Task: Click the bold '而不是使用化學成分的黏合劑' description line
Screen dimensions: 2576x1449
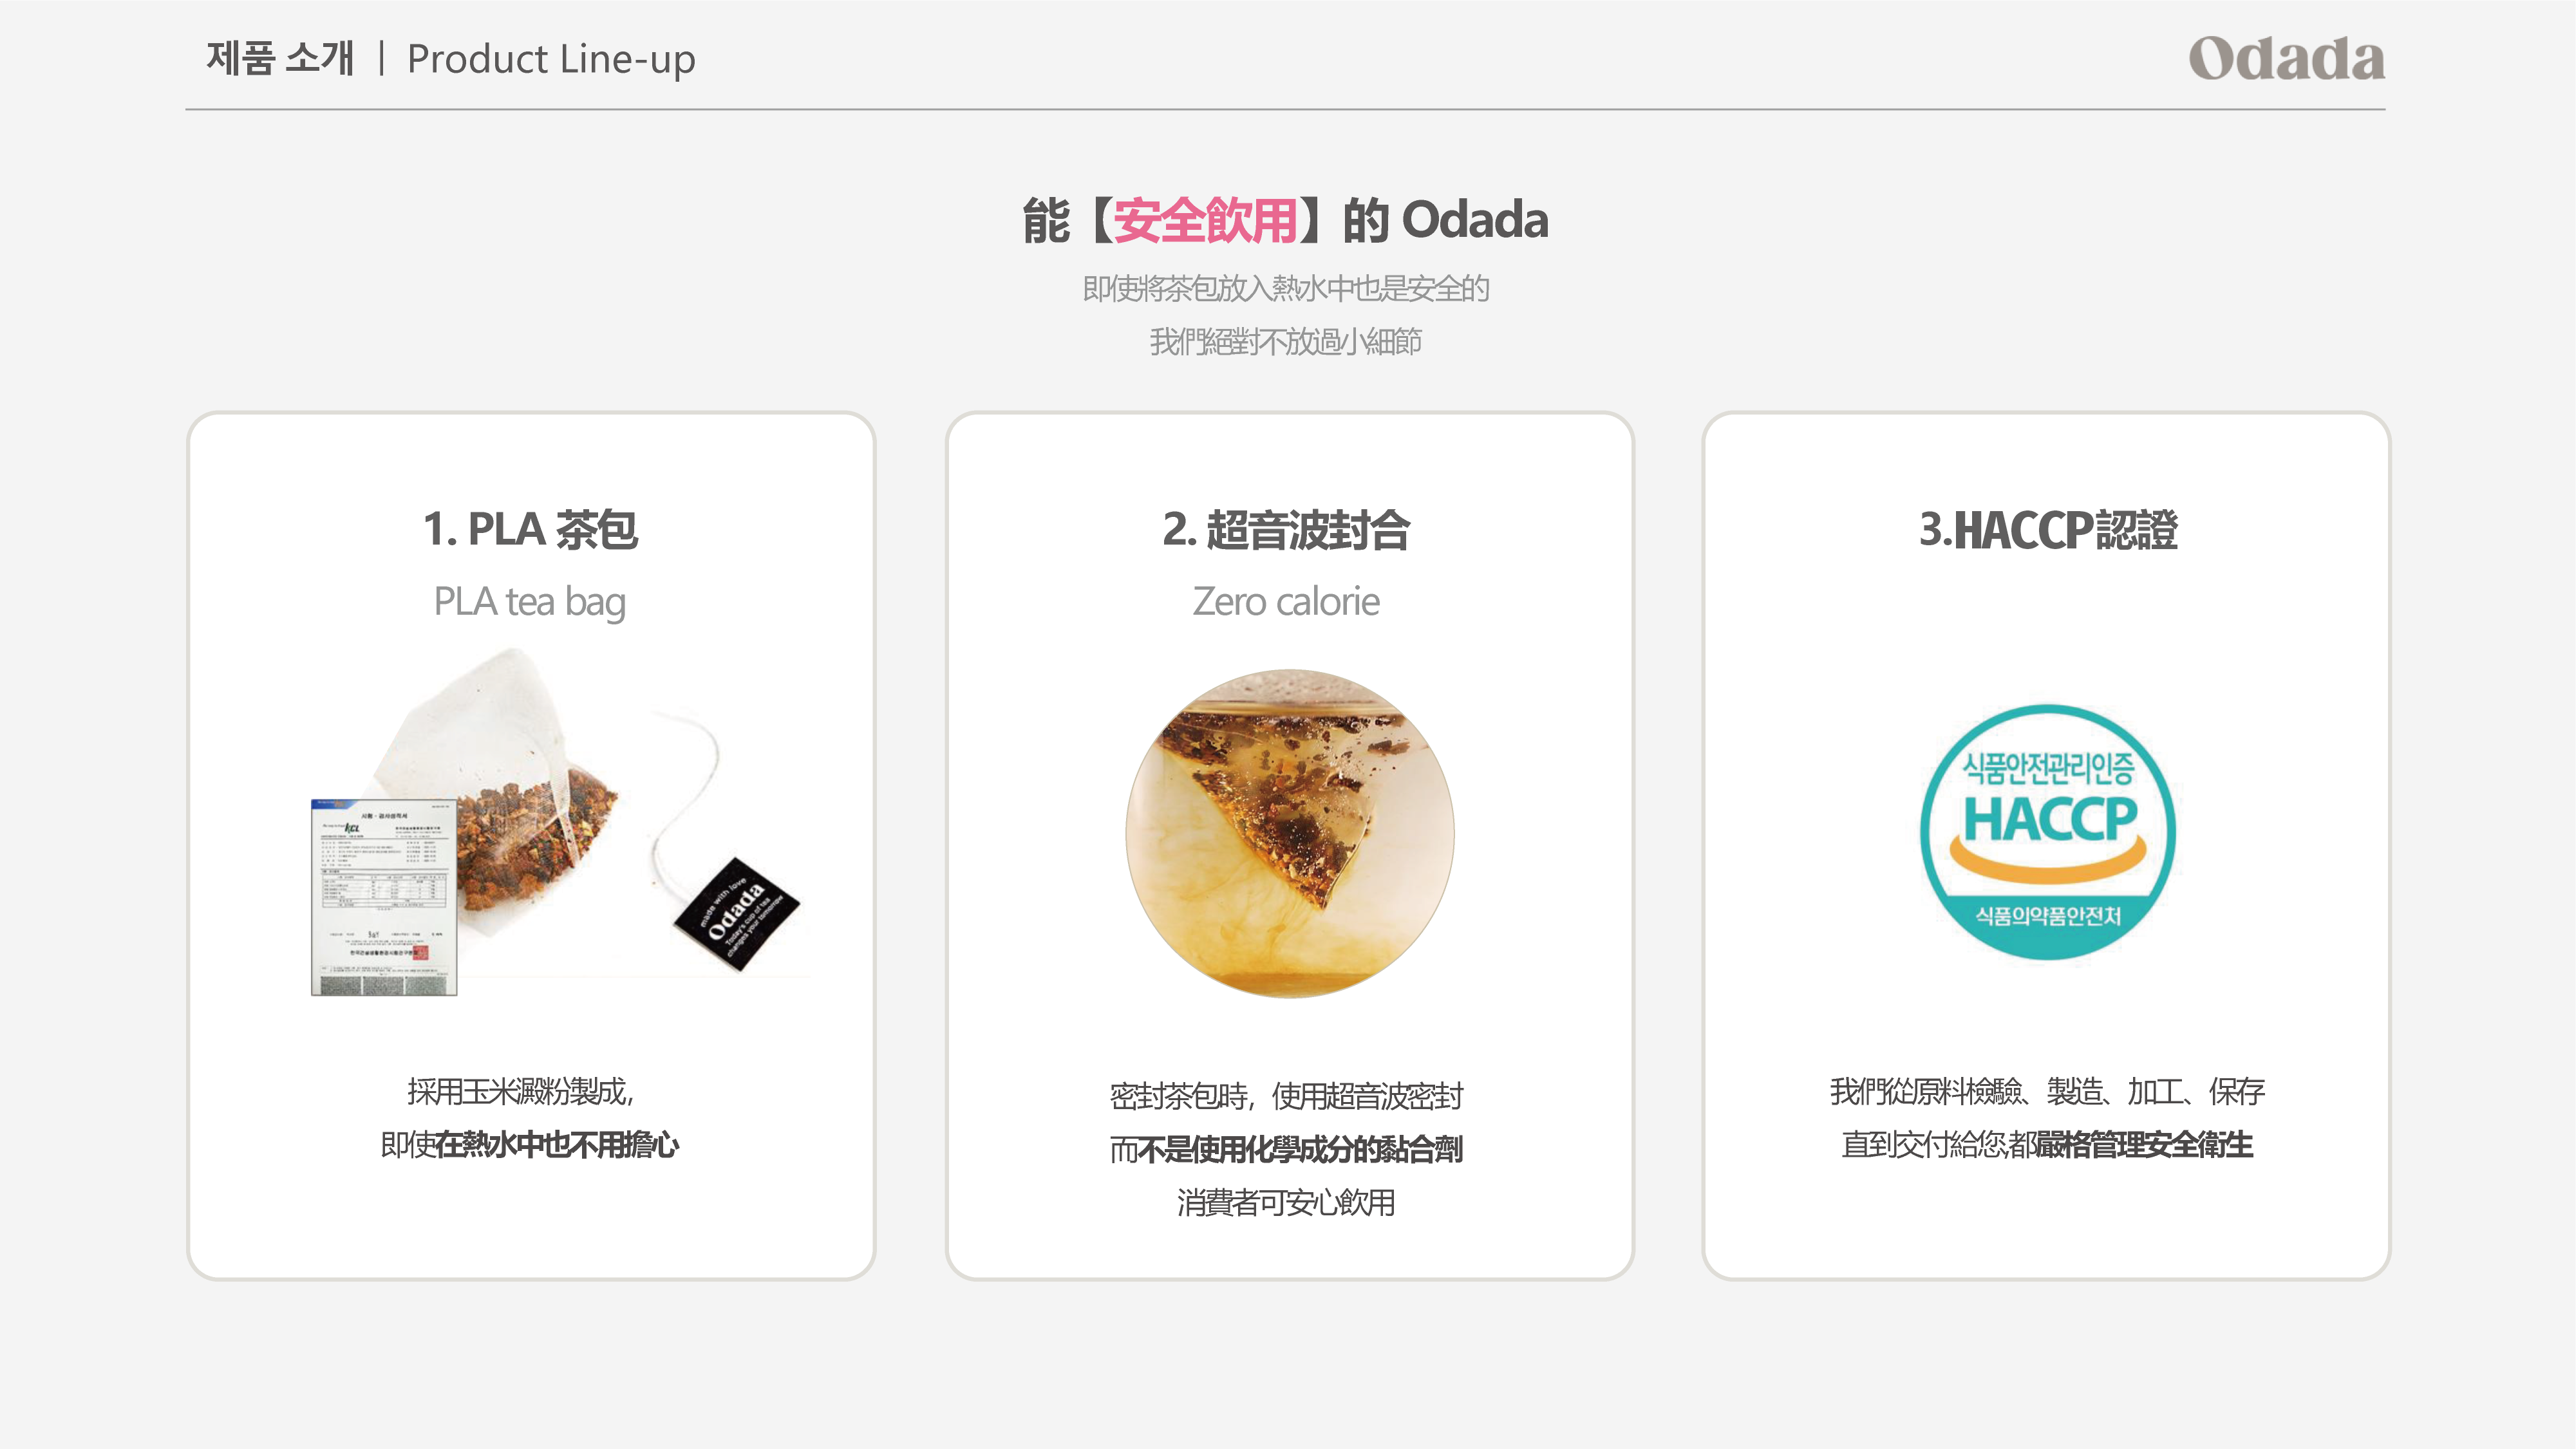Action: click(1286, 1149)
